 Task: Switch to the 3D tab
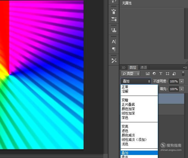(x=123, y=68)
